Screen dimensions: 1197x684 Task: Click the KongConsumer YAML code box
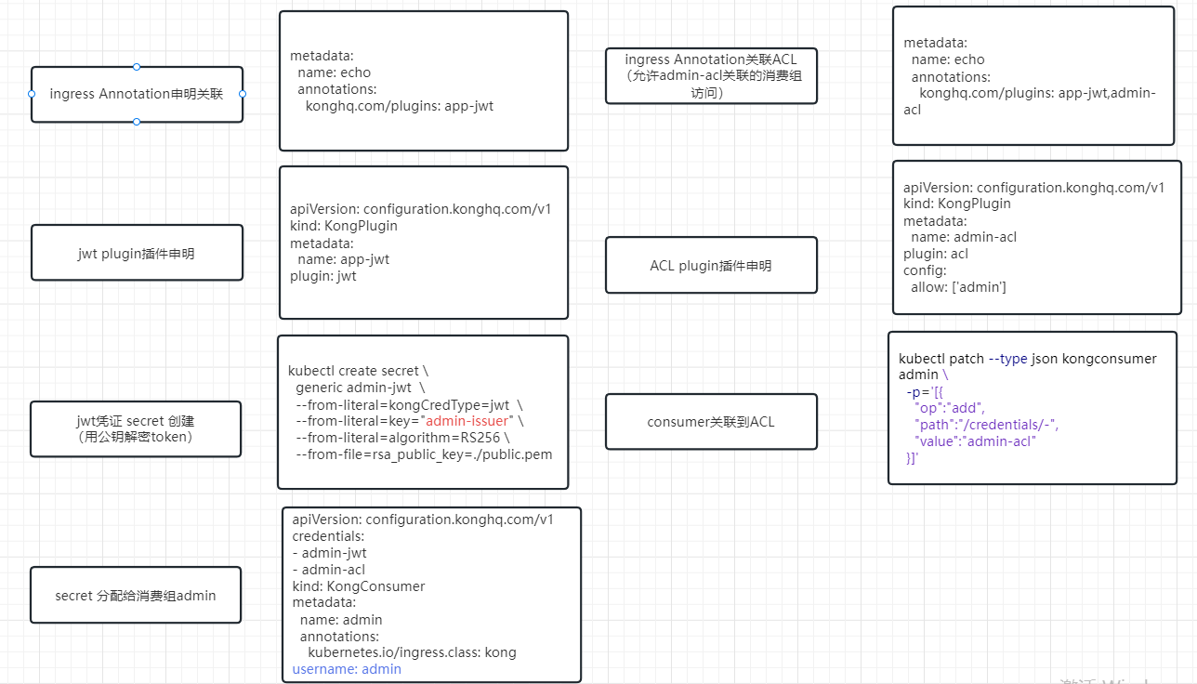click(x=432, y=595)
